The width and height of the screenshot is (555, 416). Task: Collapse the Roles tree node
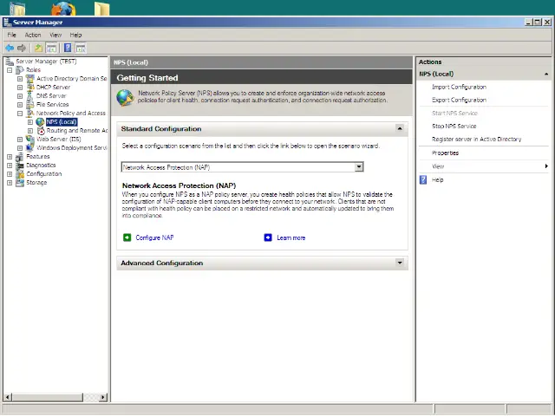[x=10, y=70]
